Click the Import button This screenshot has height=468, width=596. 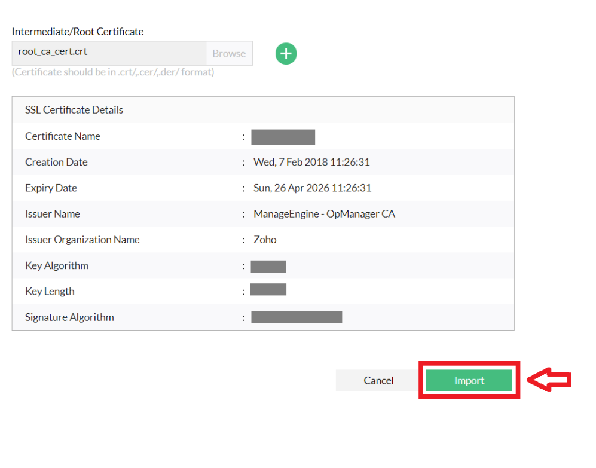(x=469, y=380)
